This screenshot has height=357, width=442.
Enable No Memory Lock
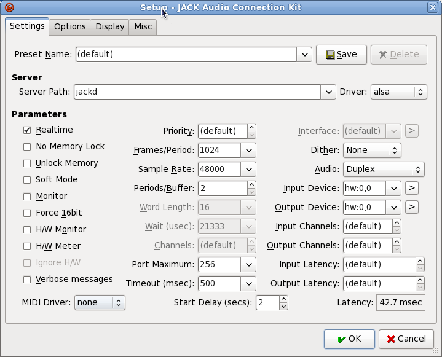(x=27, y=147)
